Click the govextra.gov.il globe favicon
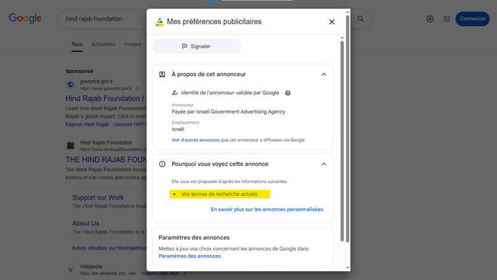Image resolution: width=497 pixels, height=280 pixels. pos(70,85)
